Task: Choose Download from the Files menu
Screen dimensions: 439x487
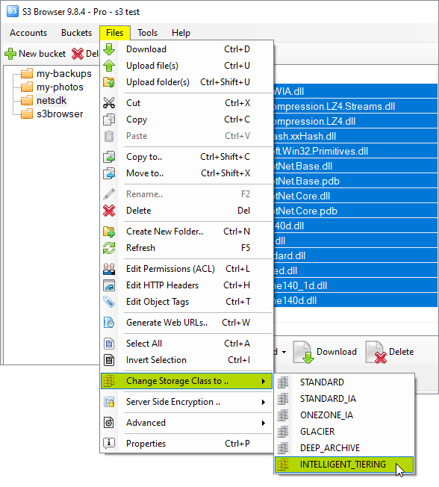Action: pyautogui.click(x=187, y=49)
